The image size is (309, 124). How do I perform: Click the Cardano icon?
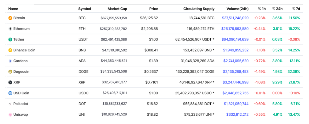click(10, 61)
